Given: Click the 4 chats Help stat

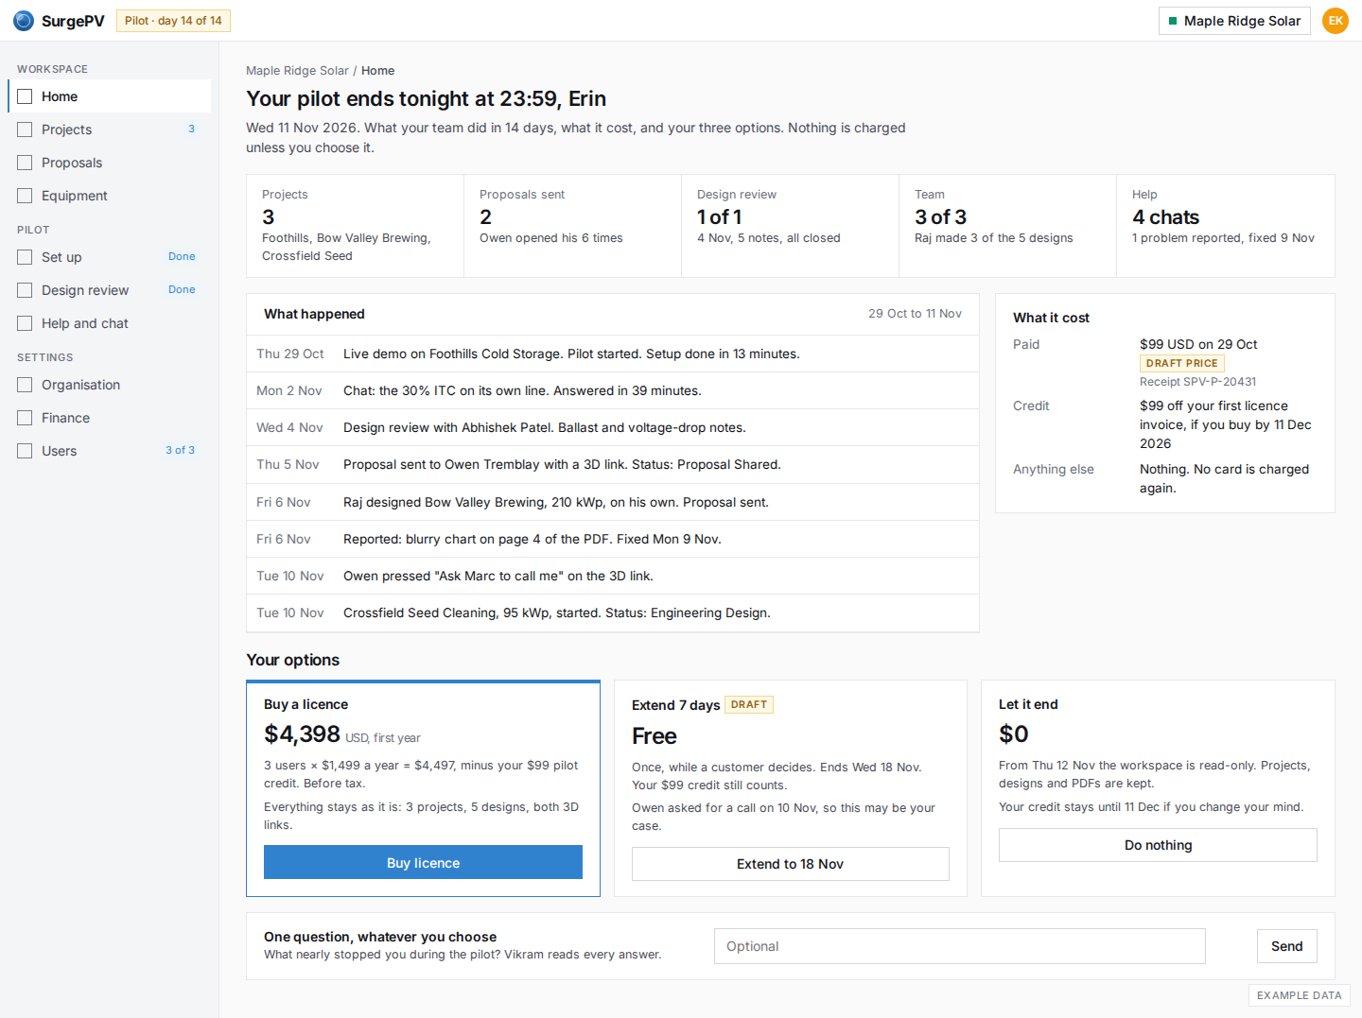Looking at the screenshot, I should click(1226, 226).
